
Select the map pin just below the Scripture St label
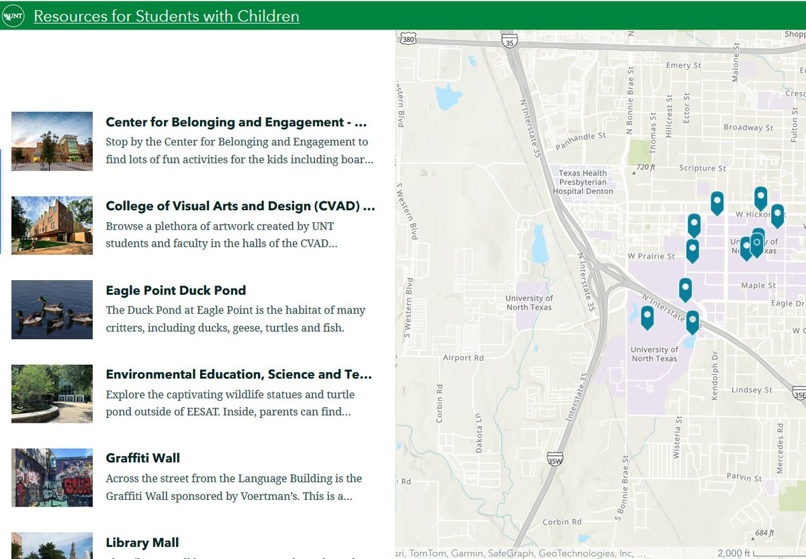point(717,203)
